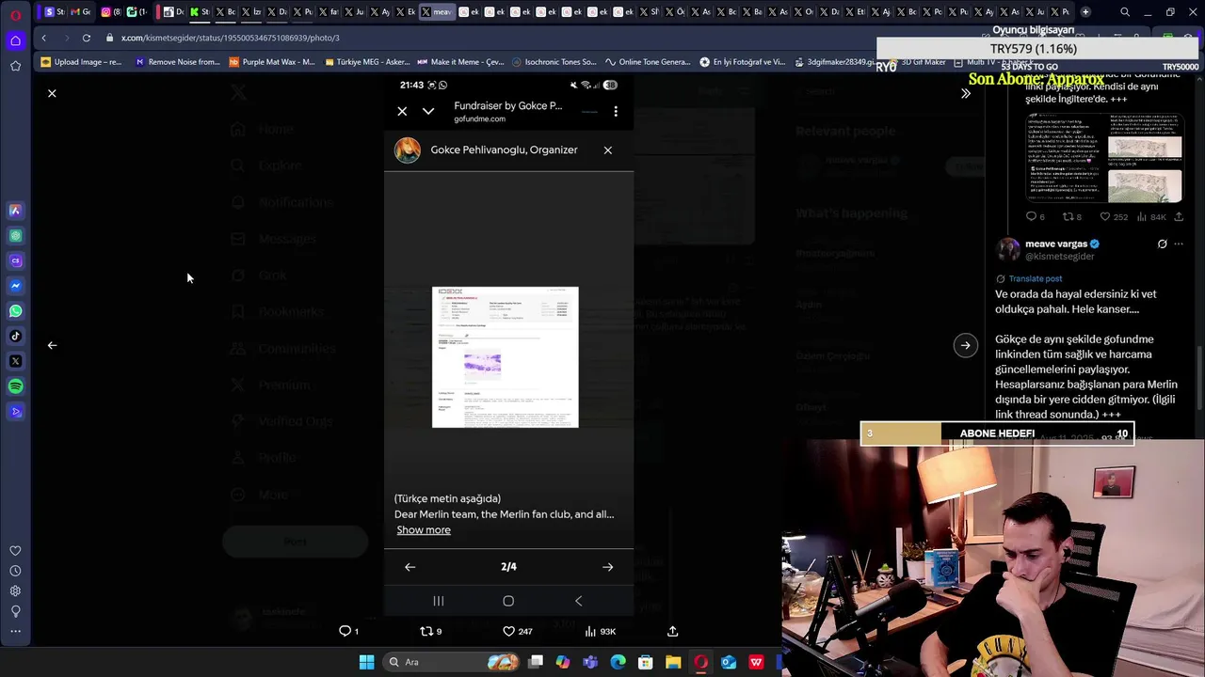Open 'En İyi Fotoğraf ve Vi...' bookmark
The height and width of the screenshot is (677, 1205).
[x=742, y=62]
